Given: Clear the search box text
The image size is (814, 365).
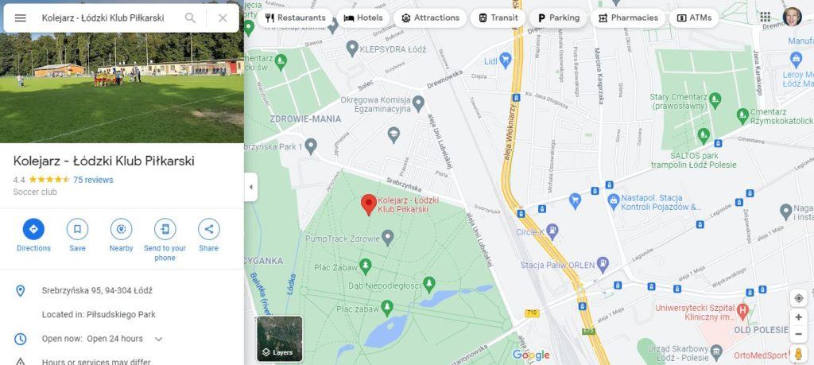Looking at the screenshot, I should click(223, 18).
